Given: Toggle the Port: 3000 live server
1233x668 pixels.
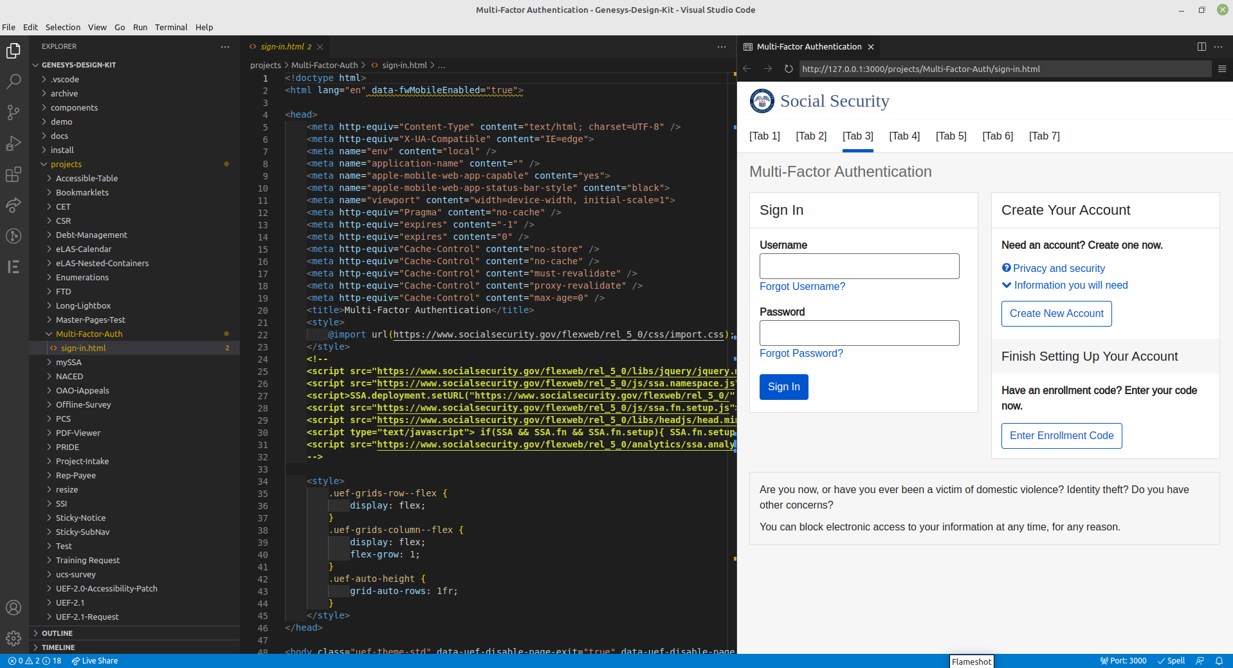Looking at the screenshot, I should click(x=1123, y=661).
